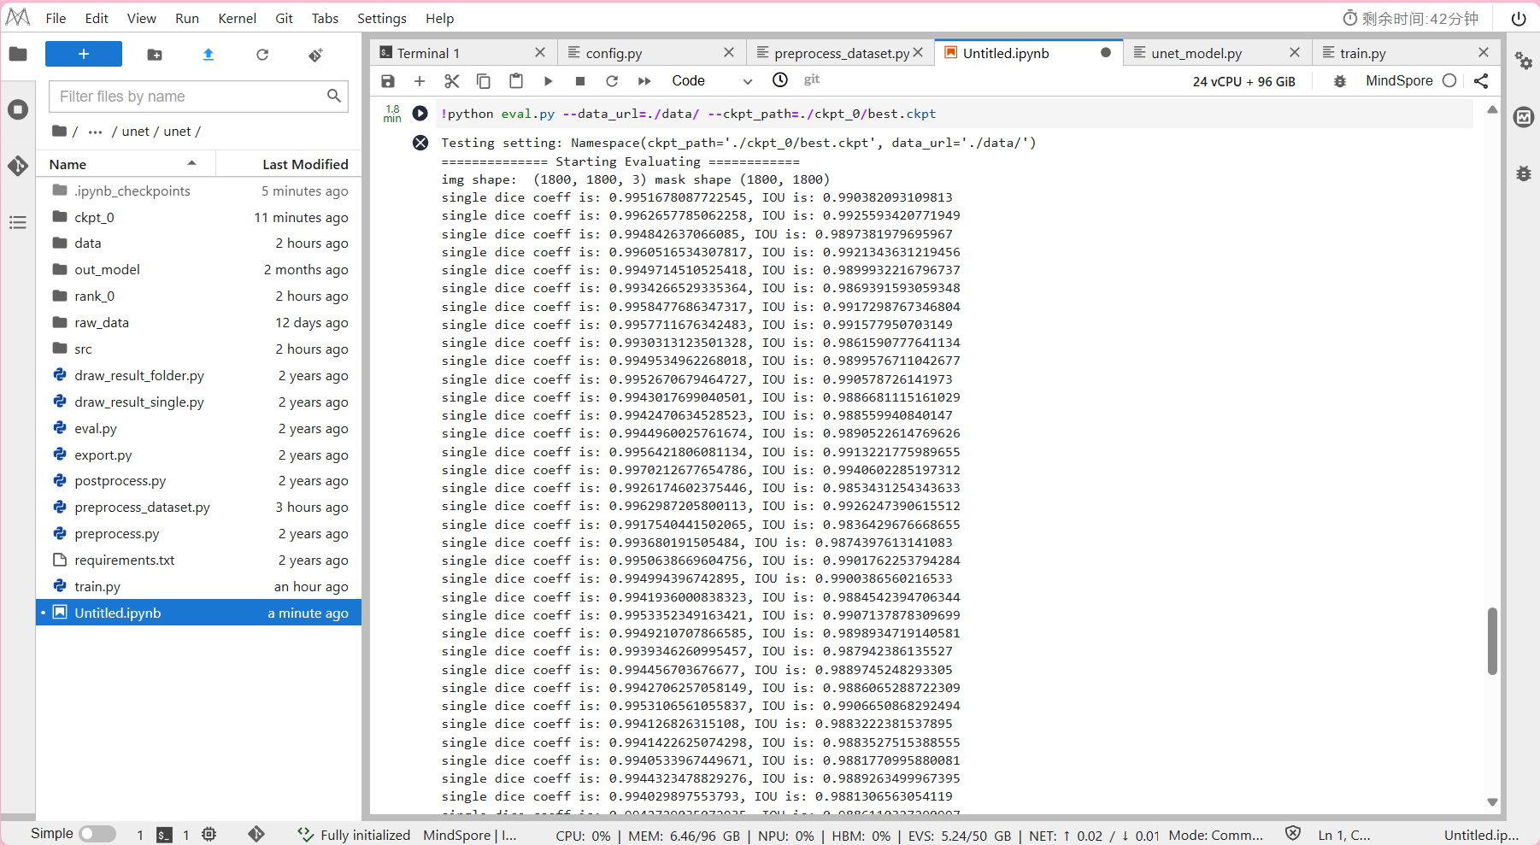Go to root folder icon in breadcrumb
The width and height of the screenshot is (1540, 845).
(x=59, y=131)
